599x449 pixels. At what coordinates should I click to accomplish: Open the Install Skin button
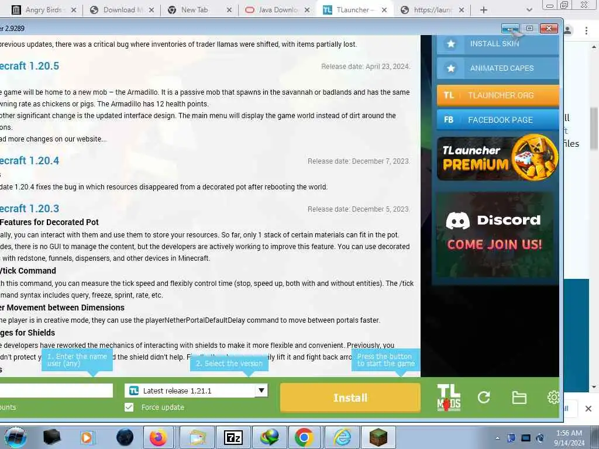click(498, 44)
